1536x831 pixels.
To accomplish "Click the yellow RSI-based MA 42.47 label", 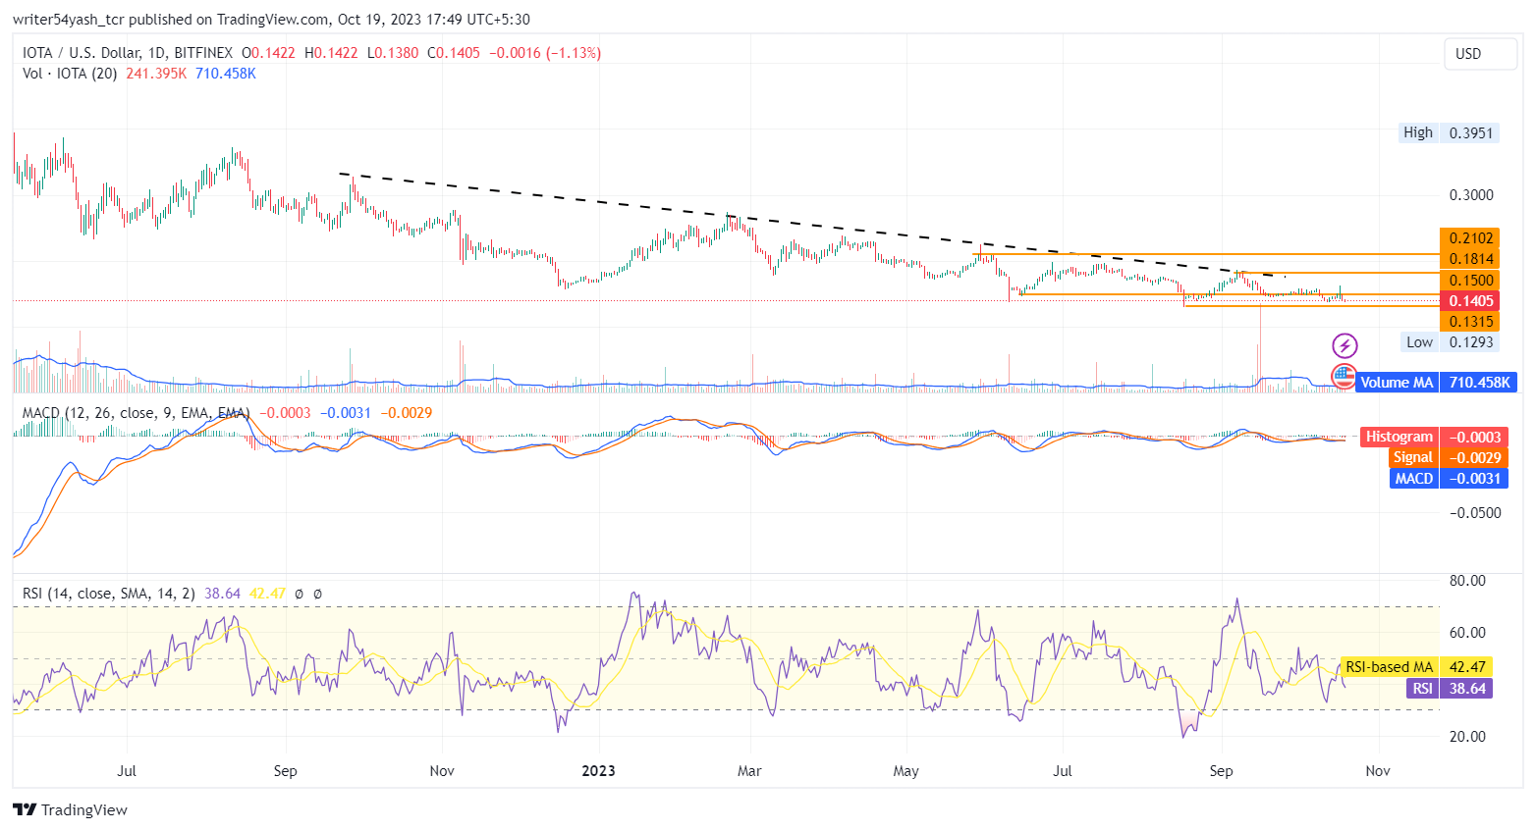I will click(x=1416, y=667).
